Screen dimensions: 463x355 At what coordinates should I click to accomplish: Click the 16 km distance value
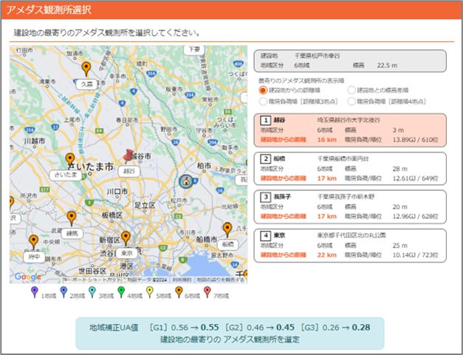point(327,140)
